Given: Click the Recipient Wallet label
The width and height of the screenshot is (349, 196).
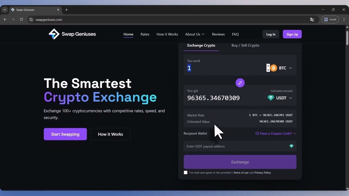Looking at the screenshot, I should tap(195, 133).
